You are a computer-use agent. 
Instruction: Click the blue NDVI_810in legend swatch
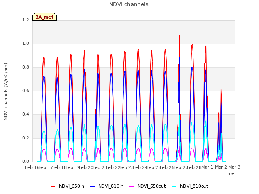pos(93,187)
